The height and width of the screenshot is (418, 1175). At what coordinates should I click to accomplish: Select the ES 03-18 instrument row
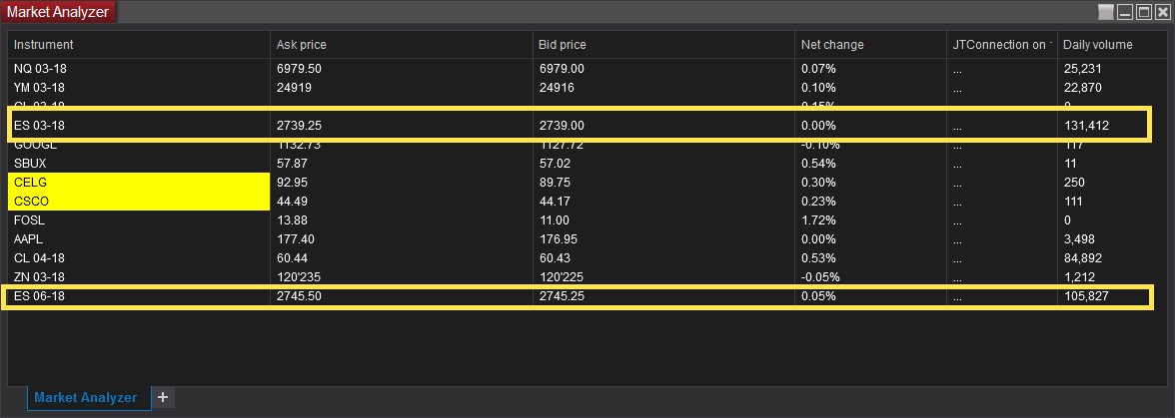click(578, 126)
